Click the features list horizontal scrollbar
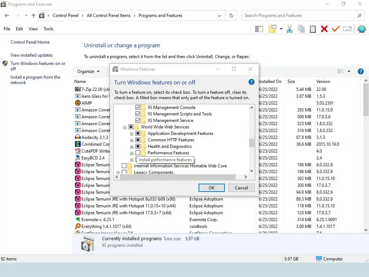This screenshot has width=369, height=277. 178,177
